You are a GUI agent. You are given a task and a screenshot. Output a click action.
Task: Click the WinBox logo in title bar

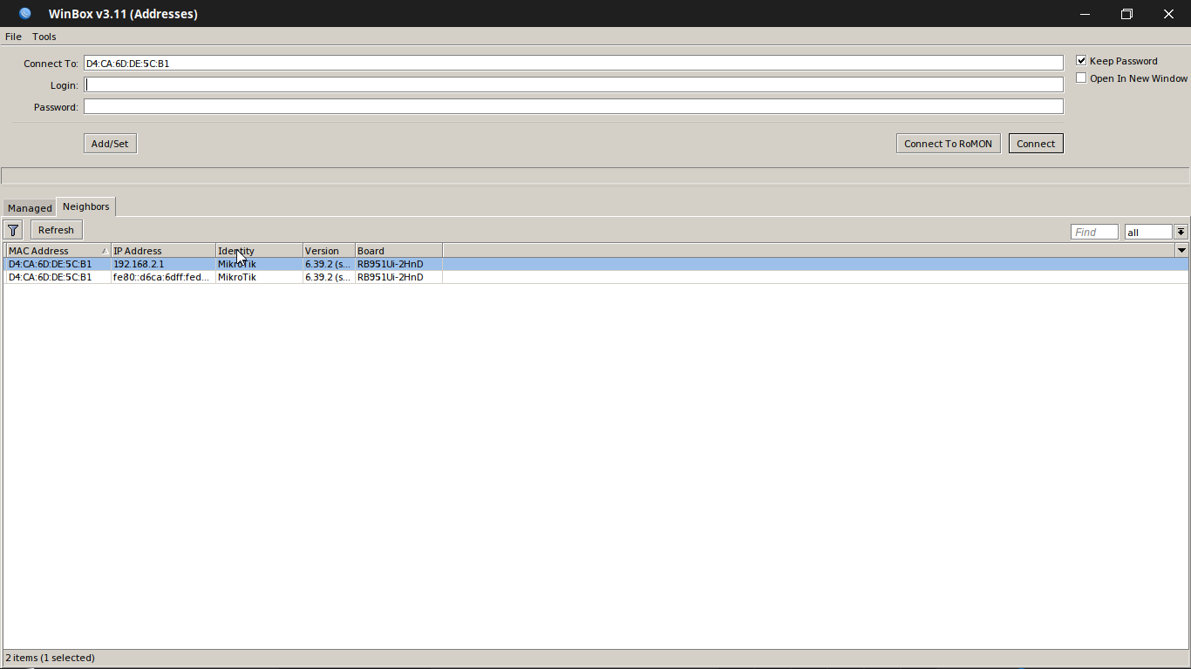tap(25, 14)
